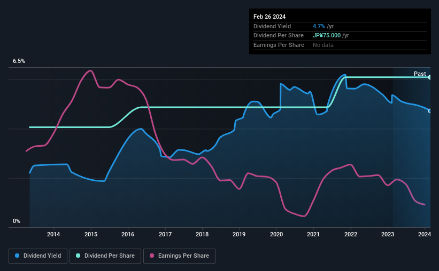This screenshot has width=439, height=271.
Task: Click the Earnings Per Share No data row
Action: pyautogui.click(x=340, y=45)
